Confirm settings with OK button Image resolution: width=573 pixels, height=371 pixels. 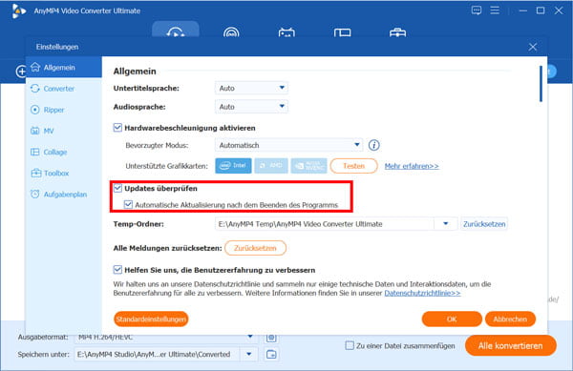click(452, 319)
